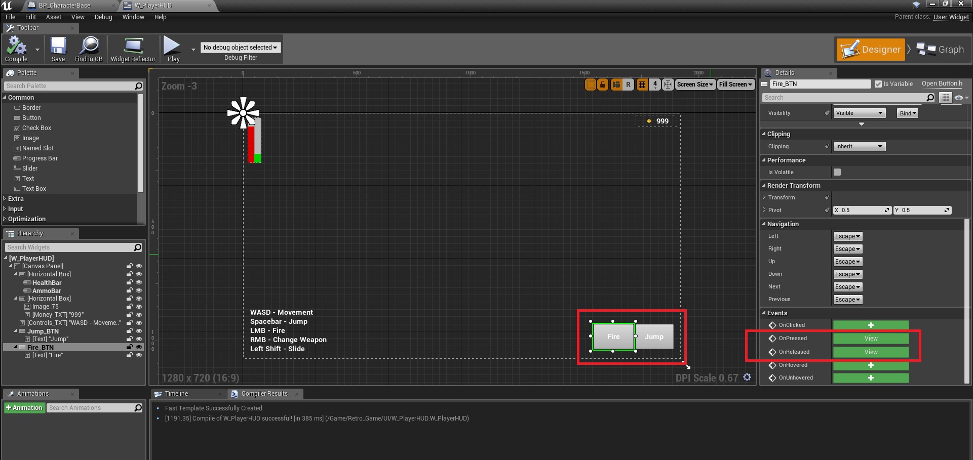Enable the Is Volatile checkbox
973x460 pixels.
click(x=837, y=172)
